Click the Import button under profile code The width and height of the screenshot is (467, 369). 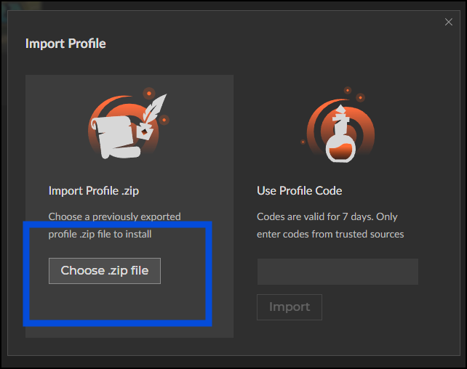290,307
